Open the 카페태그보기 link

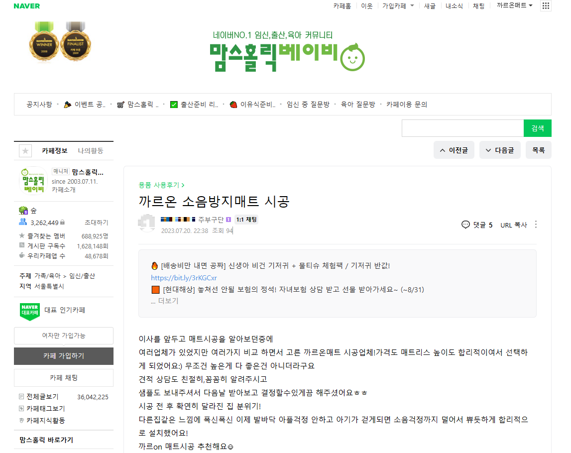point(45,409)
